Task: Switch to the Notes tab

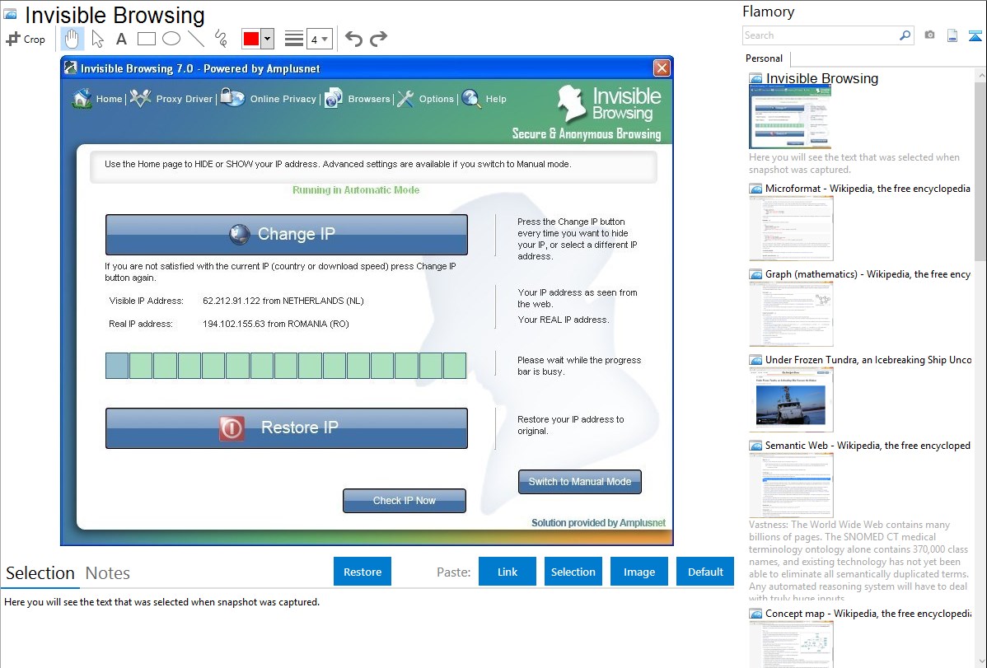Action: [x=108, y=573]
